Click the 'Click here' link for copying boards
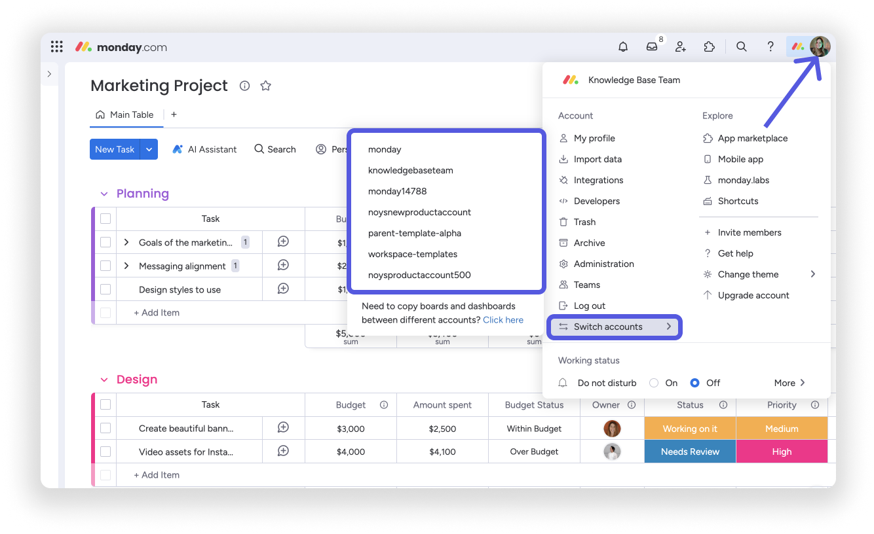Screen dimensions: 874x534 pyautogui.click(x=503, y=320)
